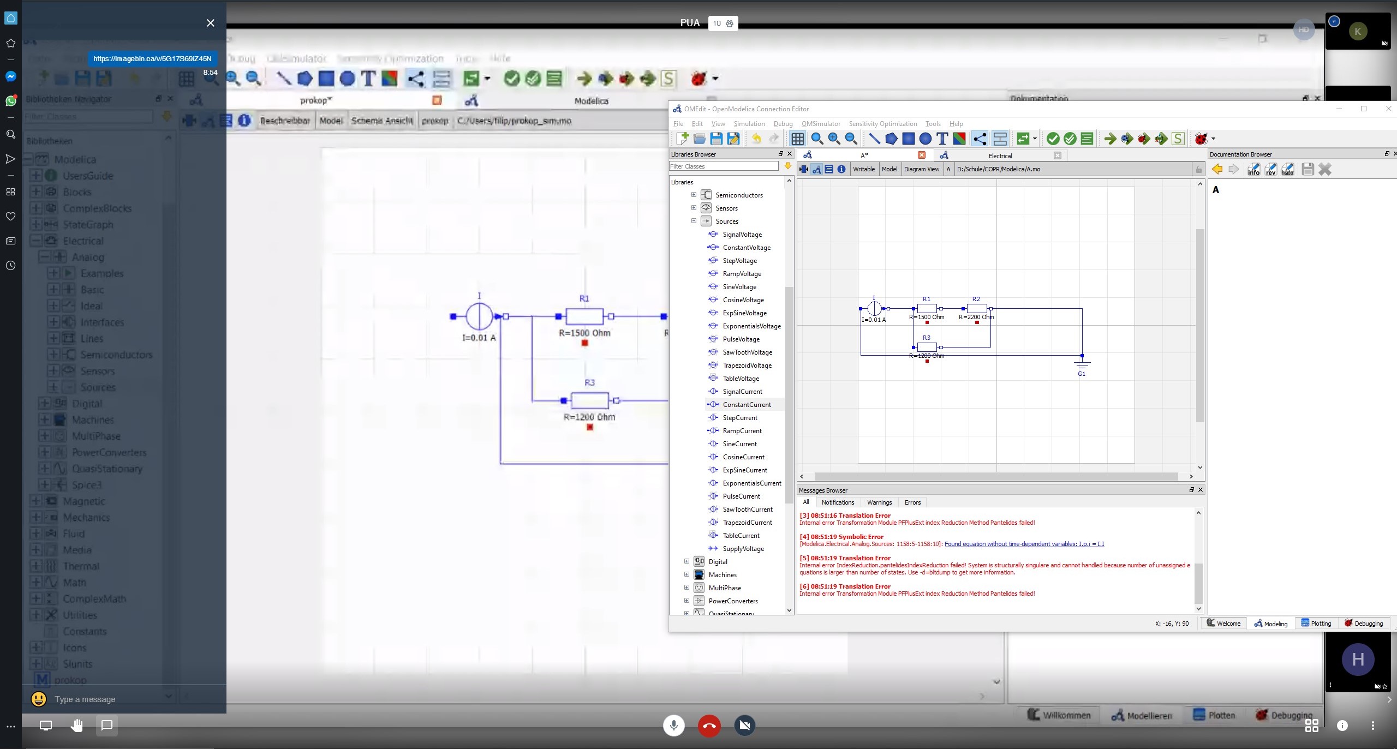This screenshot has height=749, width=1397.
Task: Check the model with green checkmark
Action: (x=1053, y=139)
